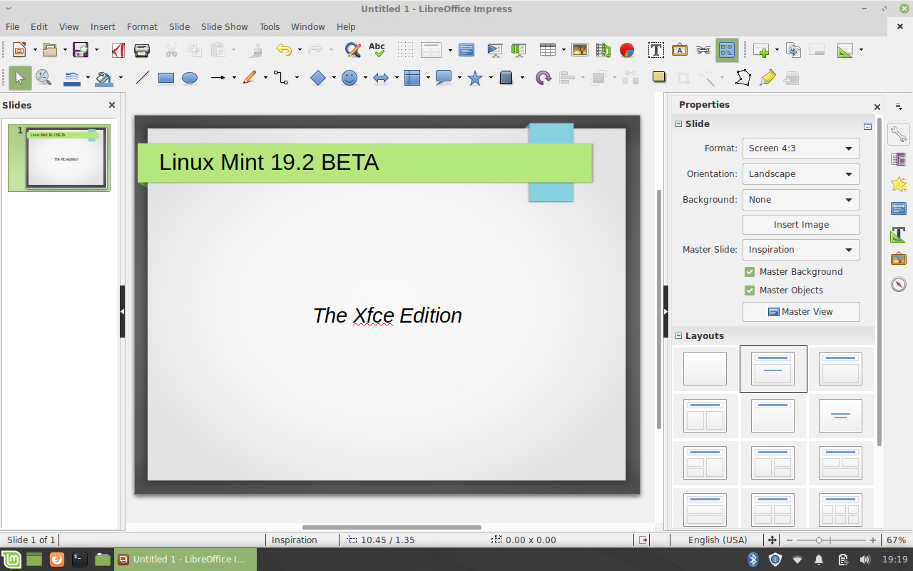This screenshot has height=571, width=913.
Task: Select the Zoom tool
Action: click(x=44, y=77)
